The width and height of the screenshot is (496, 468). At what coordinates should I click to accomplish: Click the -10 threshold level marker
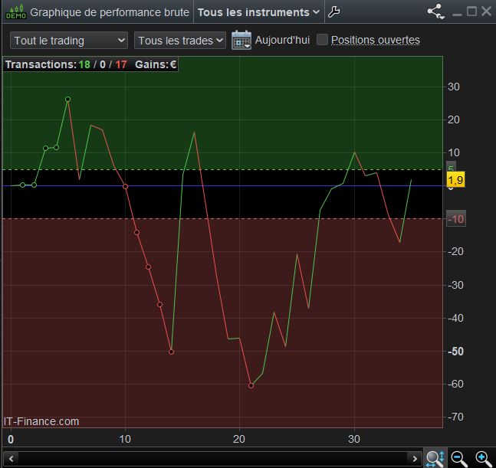click(456, 218)
